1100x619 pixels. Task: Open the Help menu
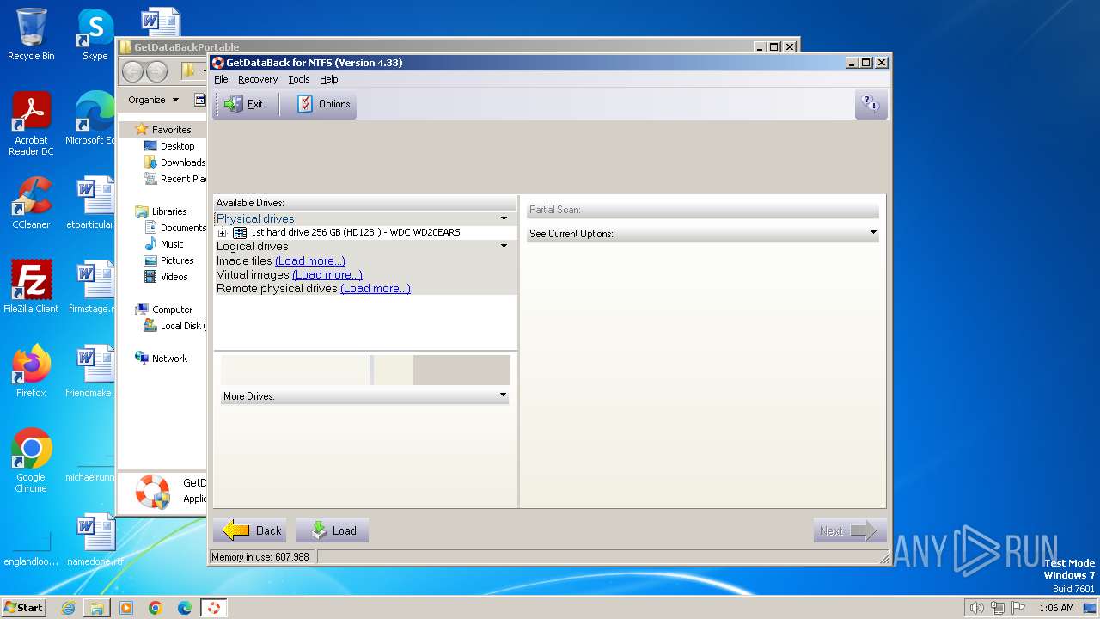click(x=329, y=79)
